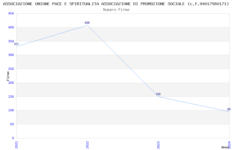Select the 408 data point label
This screenshot has height=150, width=232.
pos(87,23)
